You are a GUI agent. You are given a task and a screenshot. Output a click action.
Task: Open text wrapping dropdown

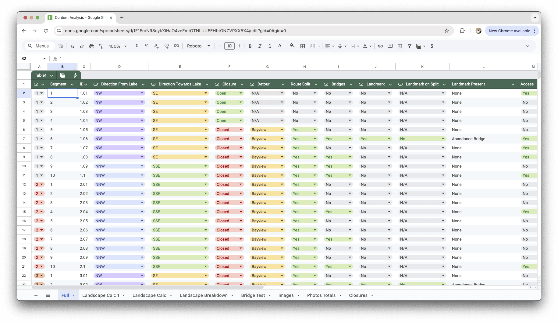pos(355,46)
